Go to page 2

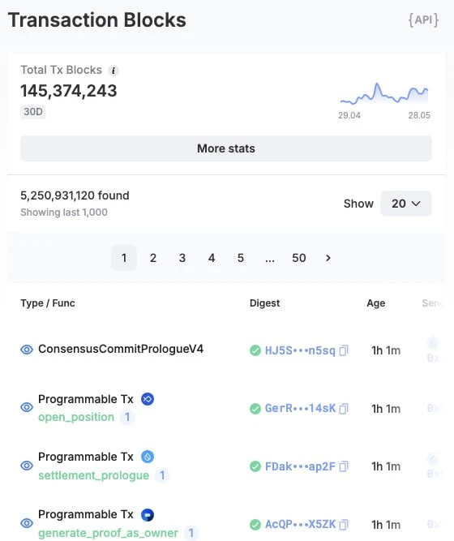click(x=153, y=258)
